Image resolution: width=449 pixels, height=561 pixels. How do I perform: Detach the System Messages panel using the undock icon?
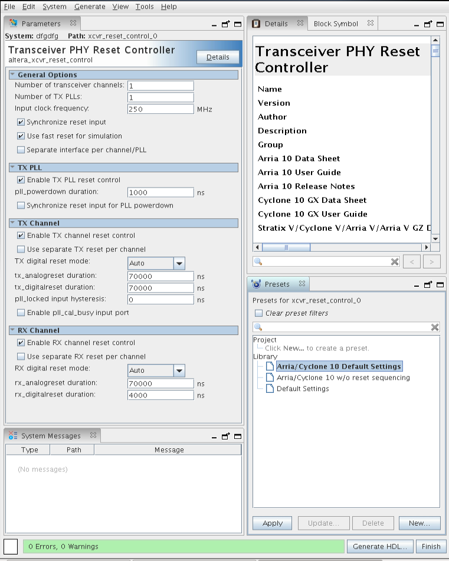[x=226, y=437]
